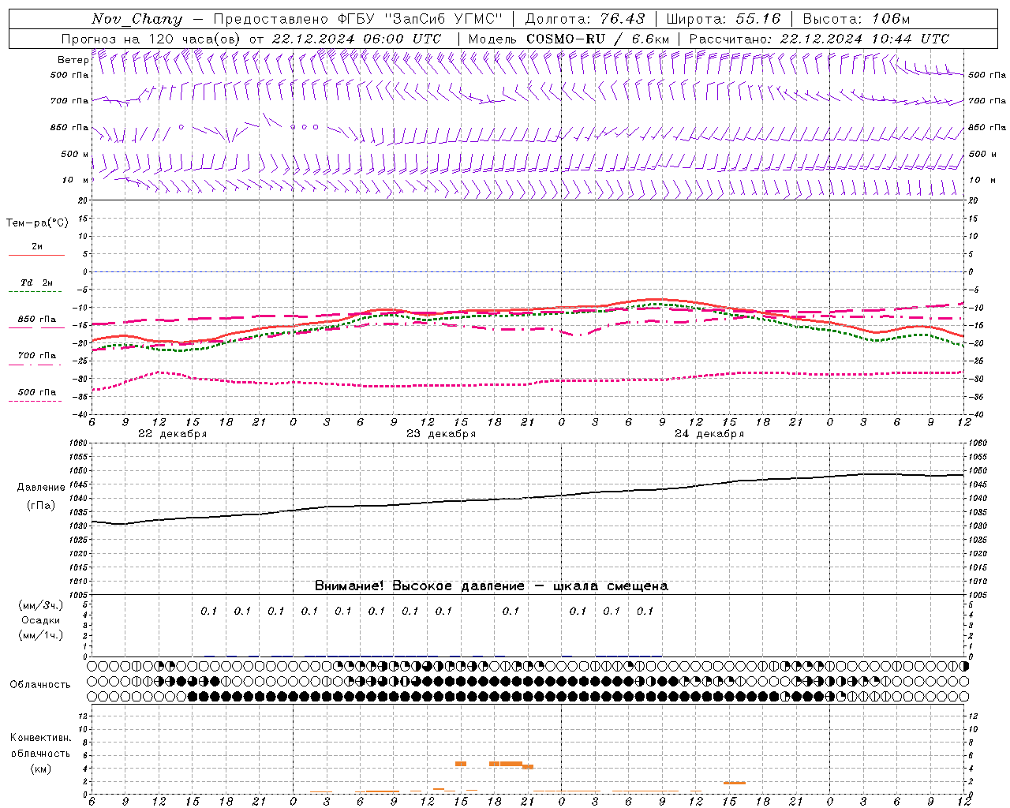Click the Nov_Chany station title

coord(137,19)
